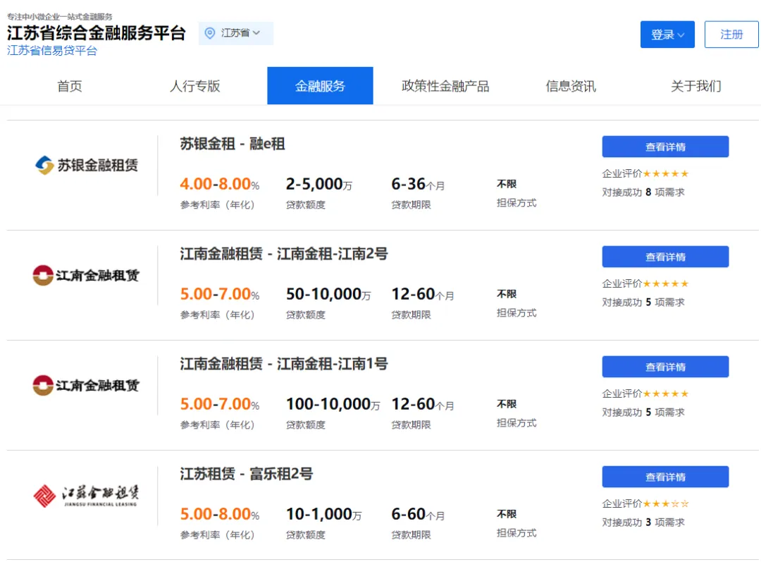Click the location pin icon beside 江苏省
This screenshot has height=562, width=761.
coord(210,33)
